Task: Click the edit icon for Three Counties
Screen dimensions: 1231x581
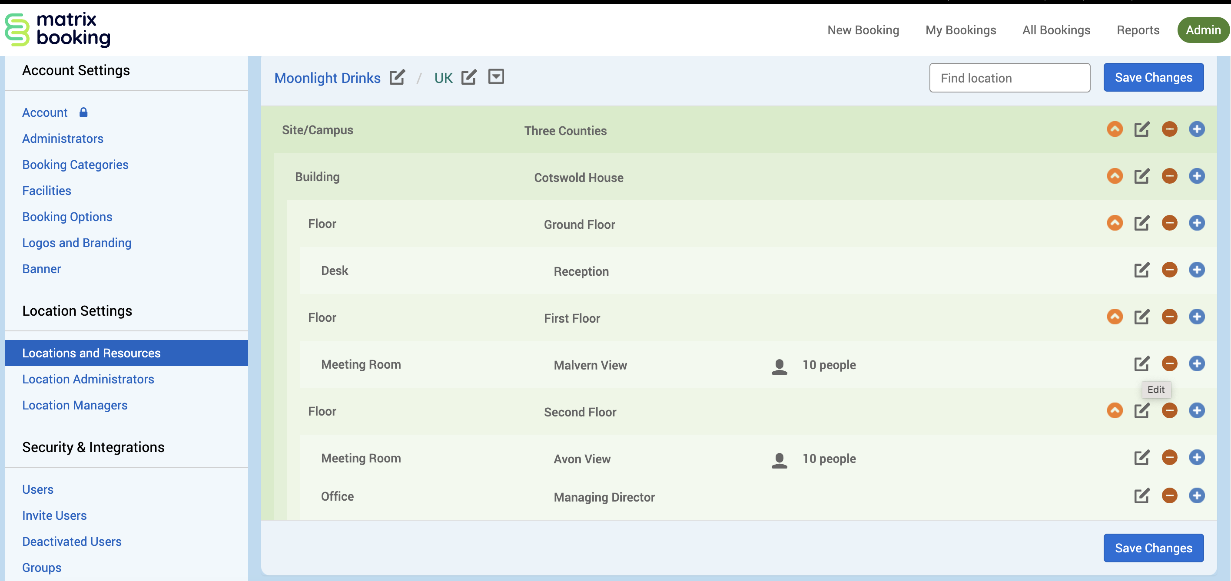Action: point(1141,129)
